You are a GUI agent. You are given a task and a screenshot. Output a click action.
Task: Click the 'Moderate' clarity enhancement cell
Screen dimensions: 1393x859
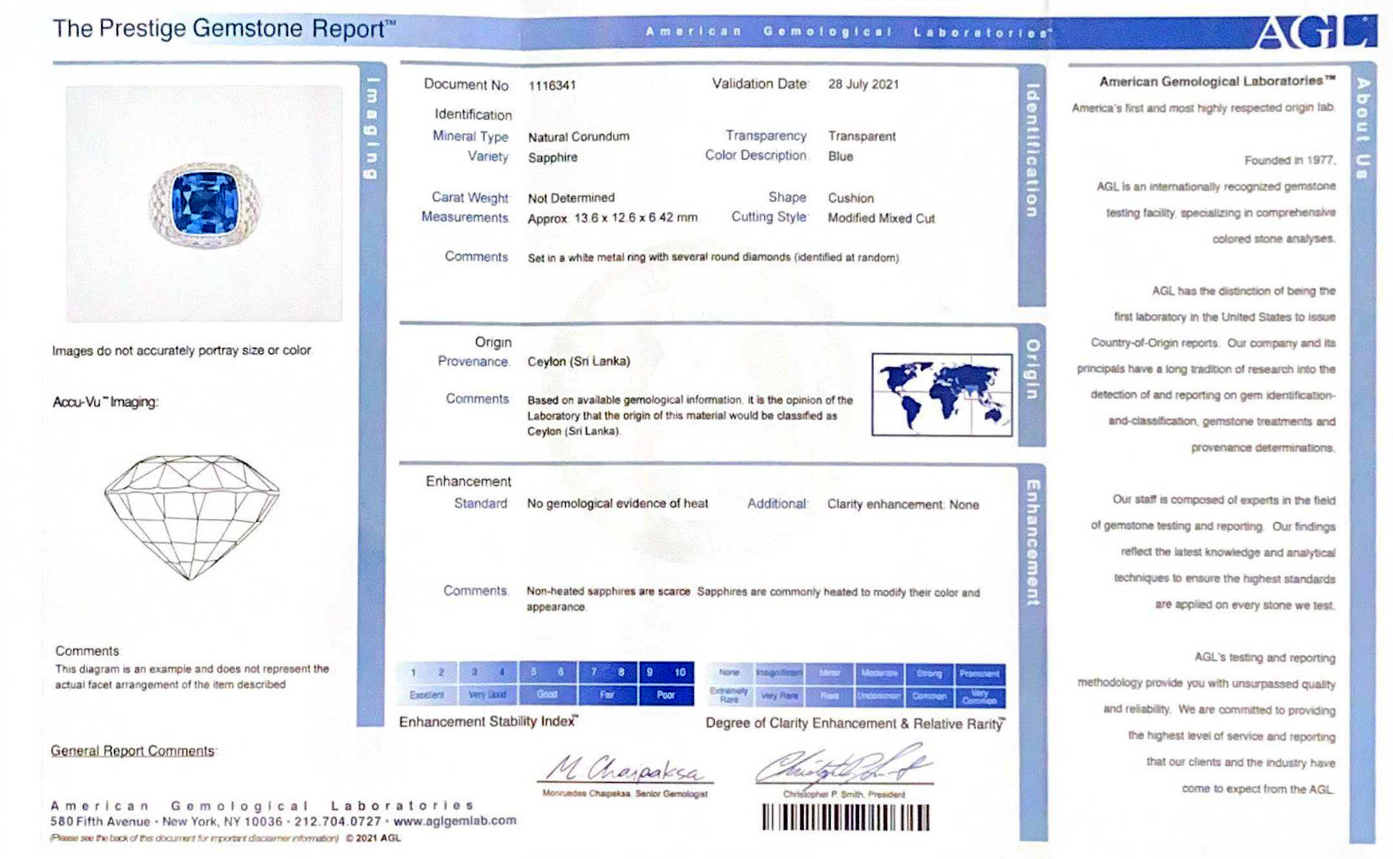click(879, 673)
